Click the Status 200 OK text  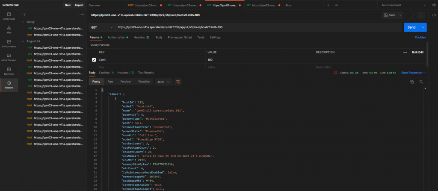(349, 73)
